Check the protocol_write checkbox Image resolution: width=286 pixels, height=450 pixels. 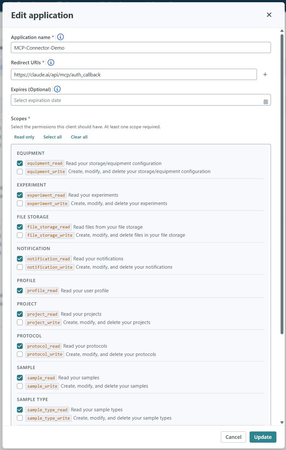pos(20,354)
